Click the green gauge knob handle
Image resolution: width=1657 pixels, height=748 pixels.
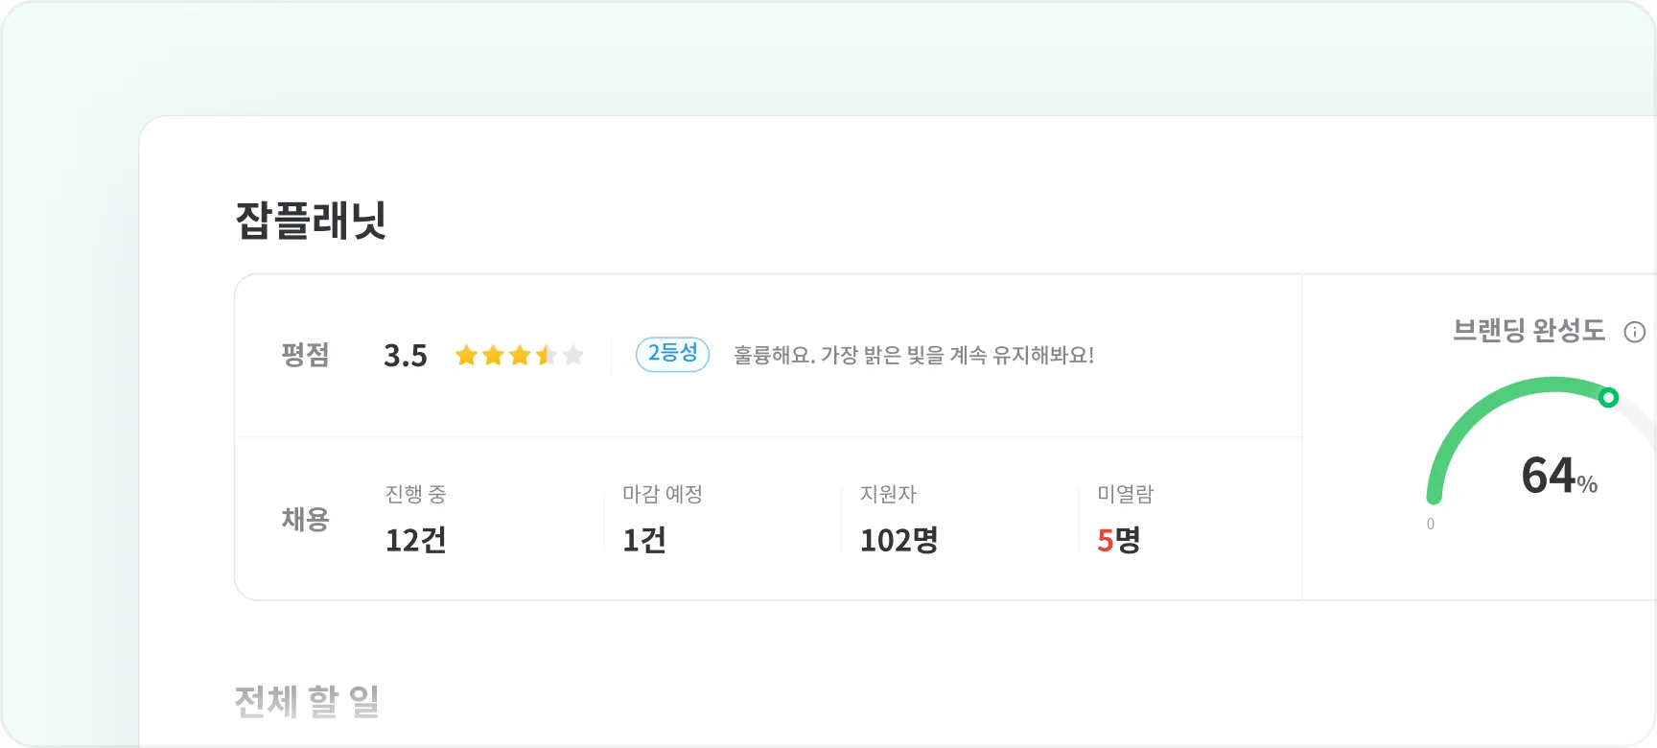coord(1608,397)
